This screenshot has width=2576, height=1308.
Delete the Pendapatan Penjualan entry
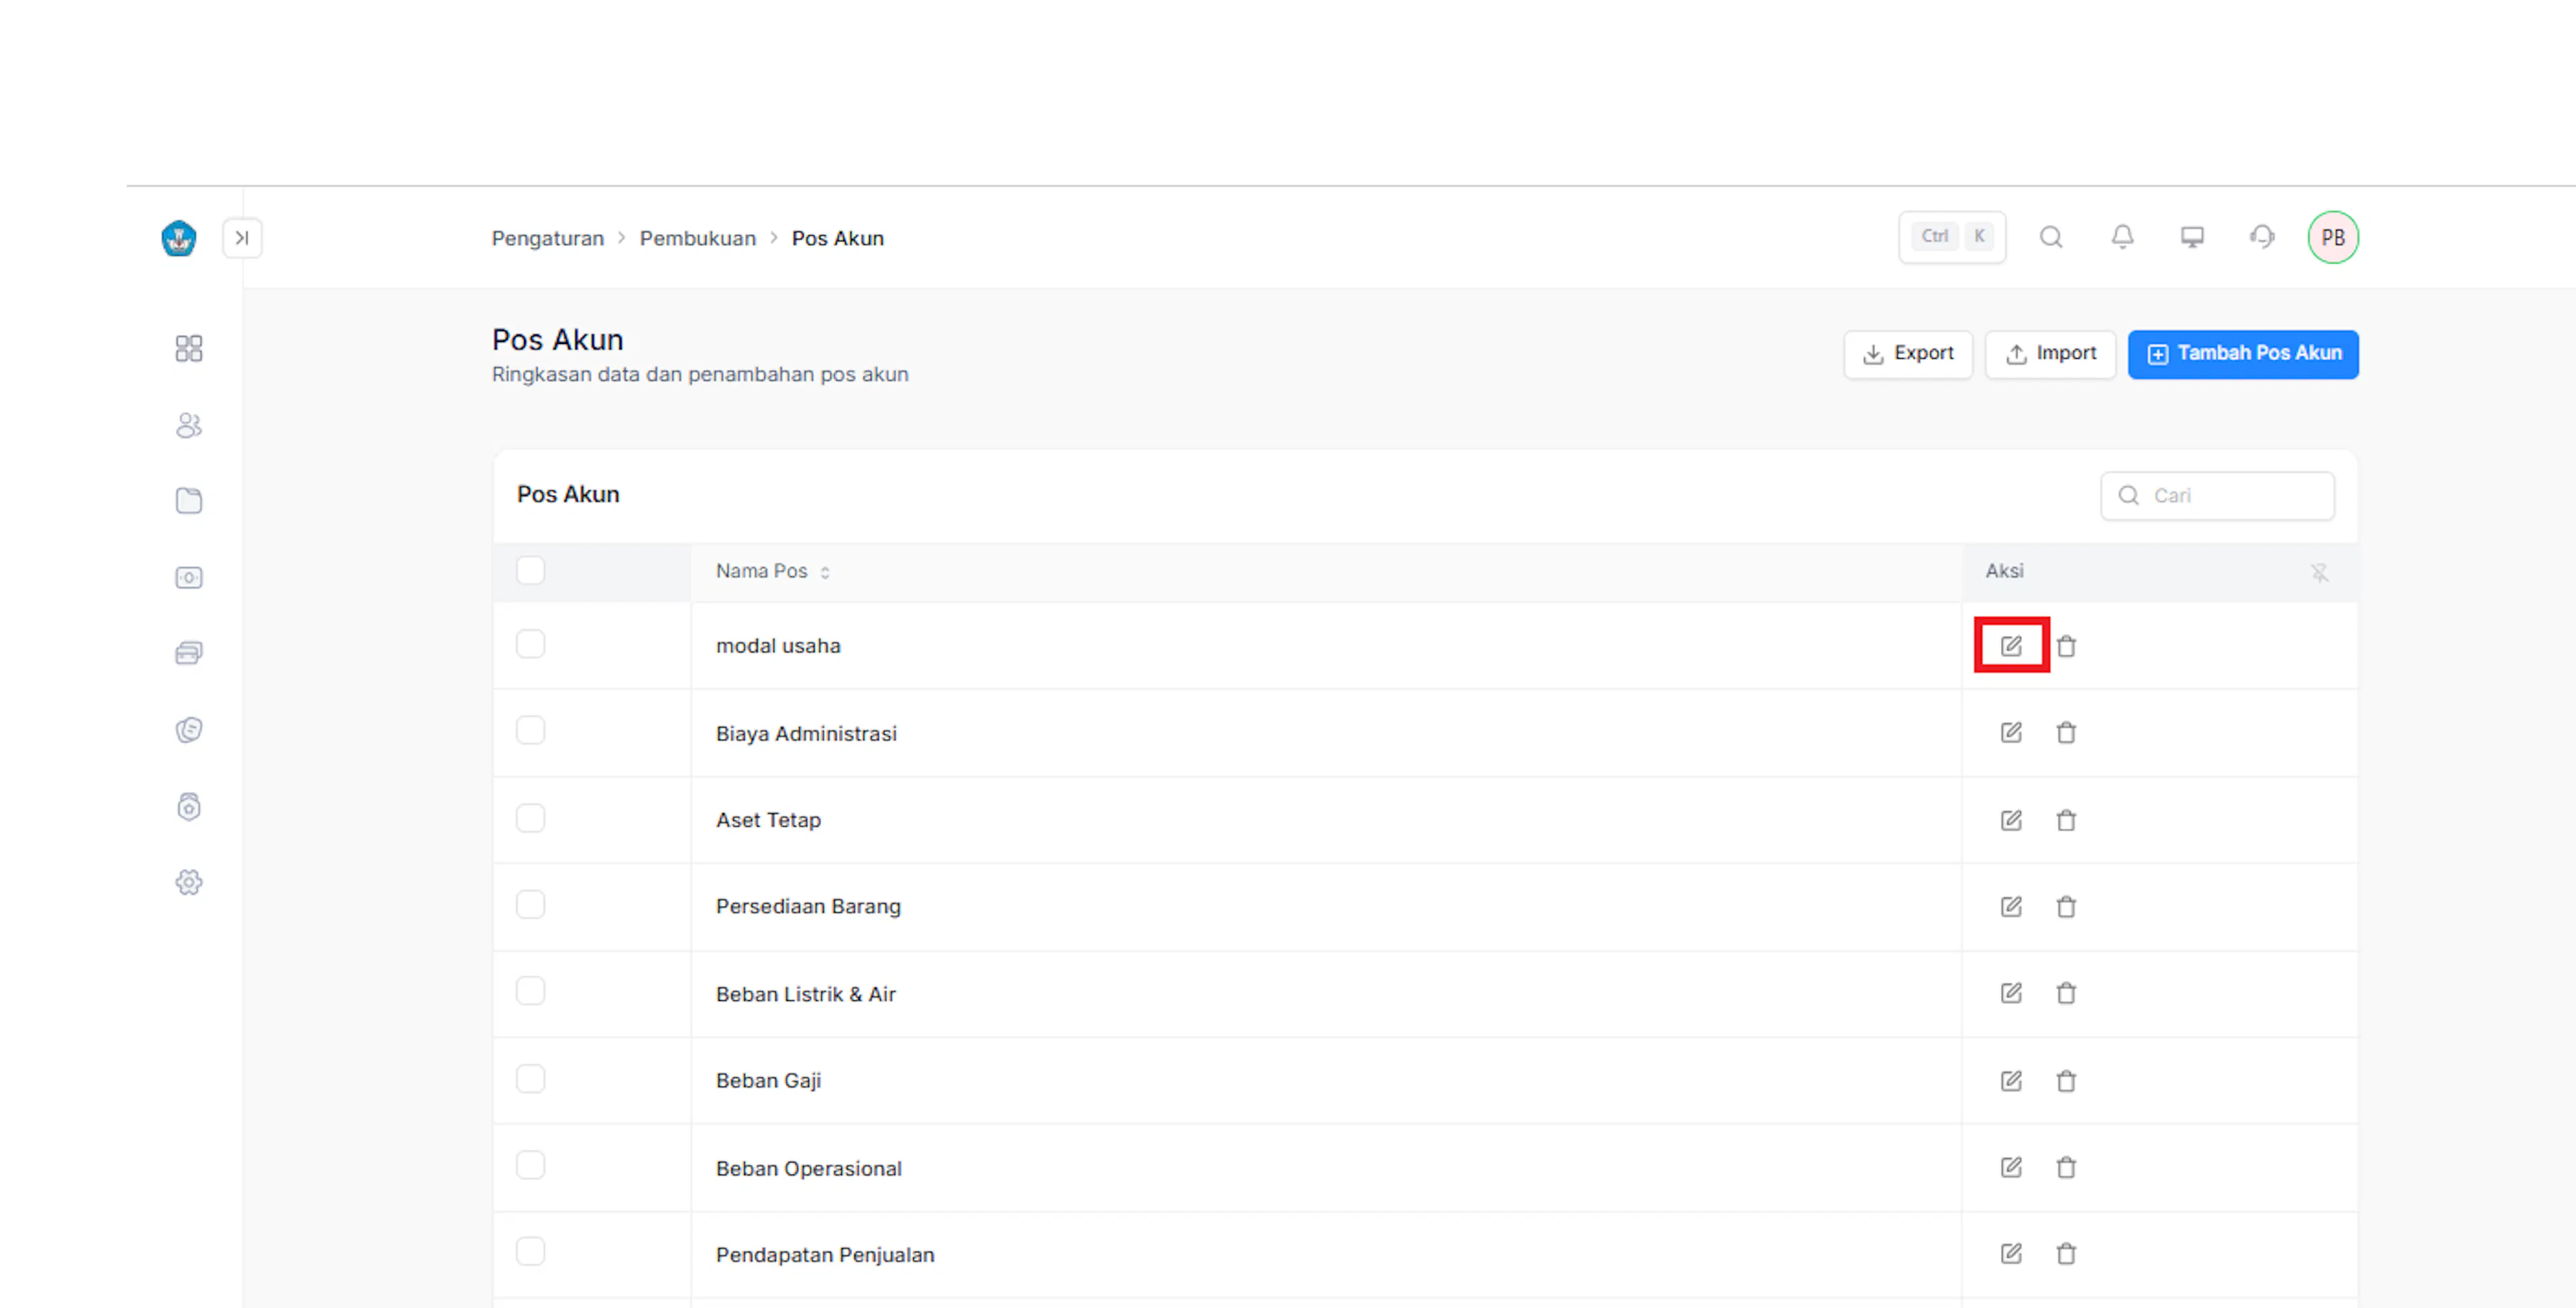[2066, 1253]
